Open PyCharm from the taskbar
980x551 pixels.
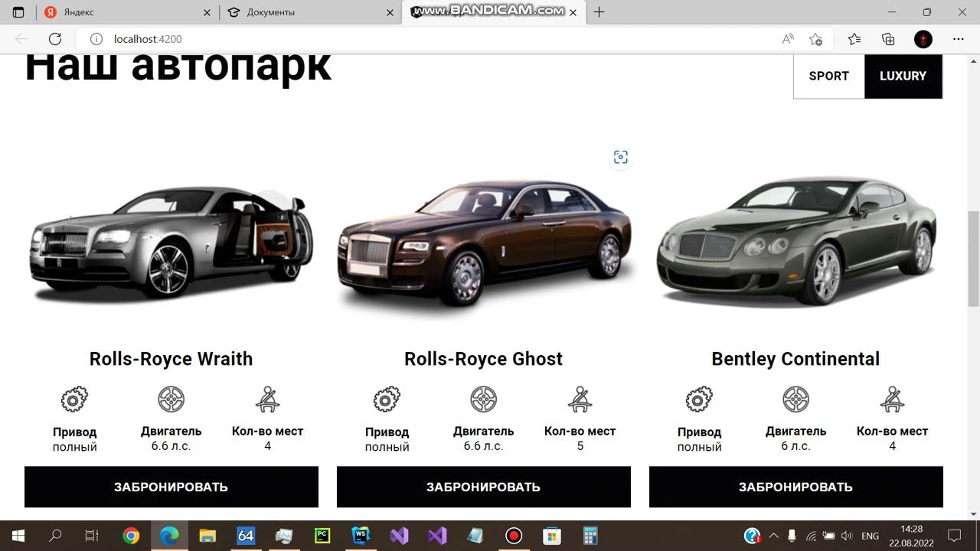tap(322, 536)
